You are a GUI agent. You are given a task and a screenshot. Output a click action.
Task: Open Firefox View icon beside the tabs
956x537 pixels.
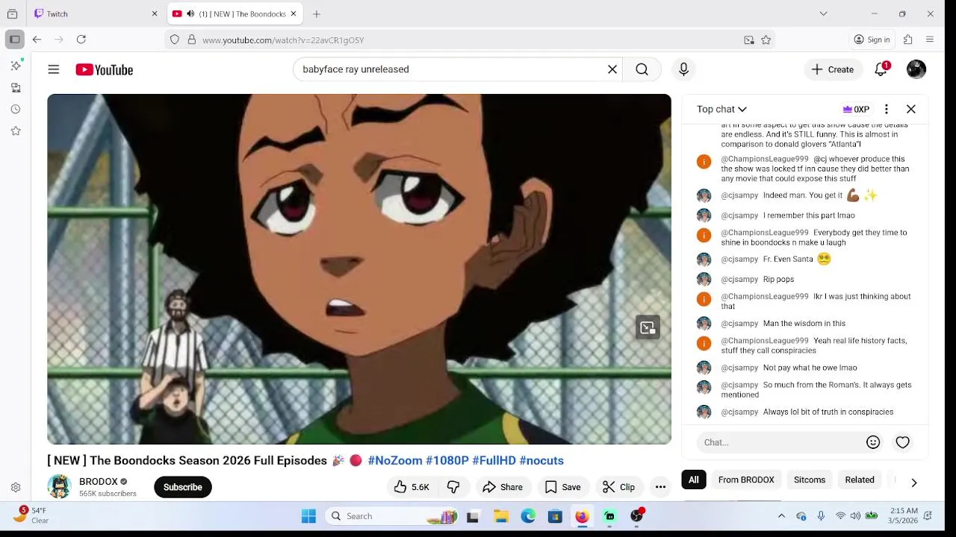tap(12, 13)
